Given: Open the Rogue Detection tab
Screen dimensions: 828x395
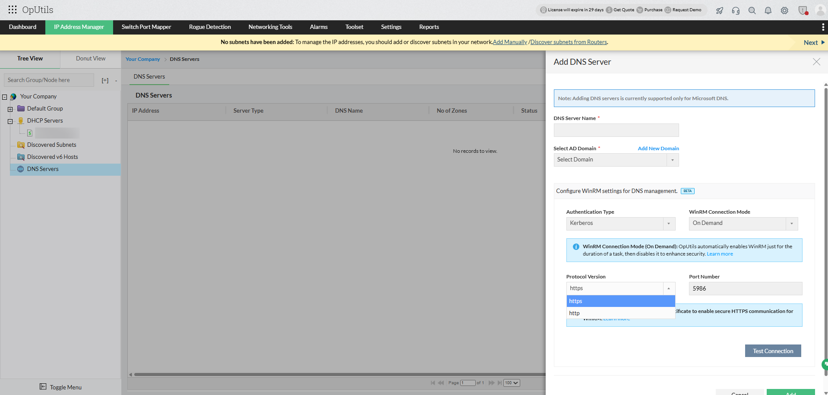Looking at the screenshot, I should point(210,27).
